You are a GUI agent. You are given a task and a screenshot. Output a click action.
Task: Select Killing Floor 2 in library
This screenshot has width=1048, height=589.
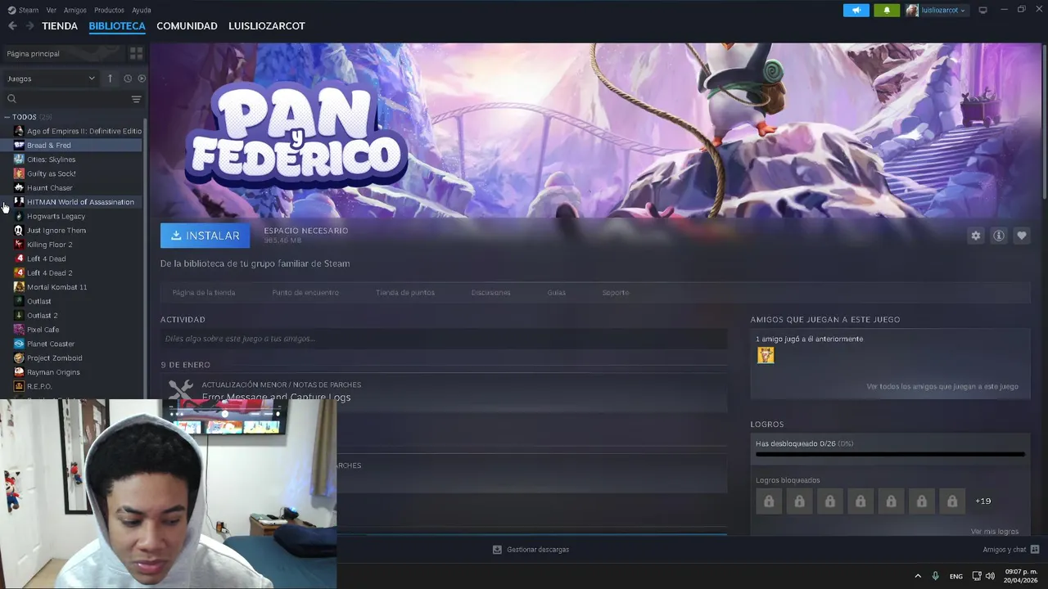[78, 245]
